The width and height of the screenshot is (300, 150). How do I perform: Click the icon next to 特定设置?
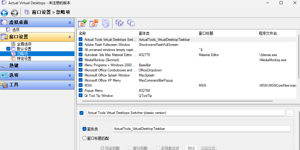(x=13, y=58)
